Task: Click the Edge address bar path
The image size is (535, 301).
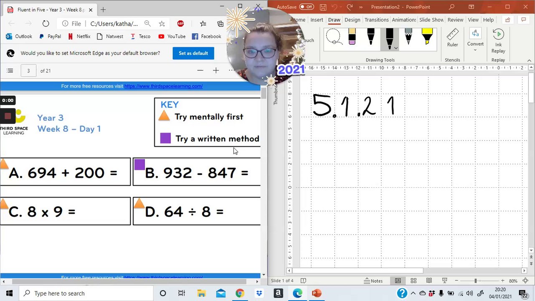Action: (x=114, y=24)
